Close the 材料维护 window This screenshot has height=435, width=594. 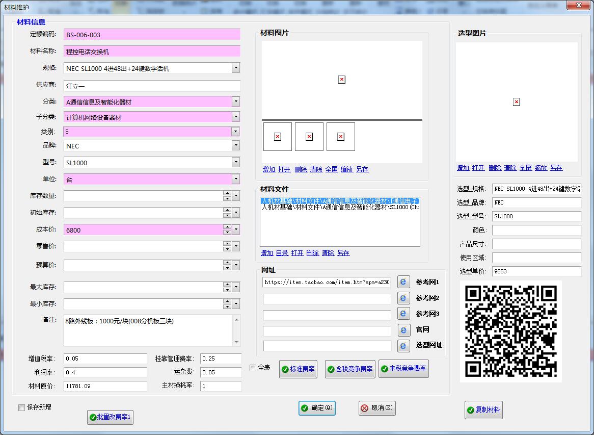coord(579,5)
